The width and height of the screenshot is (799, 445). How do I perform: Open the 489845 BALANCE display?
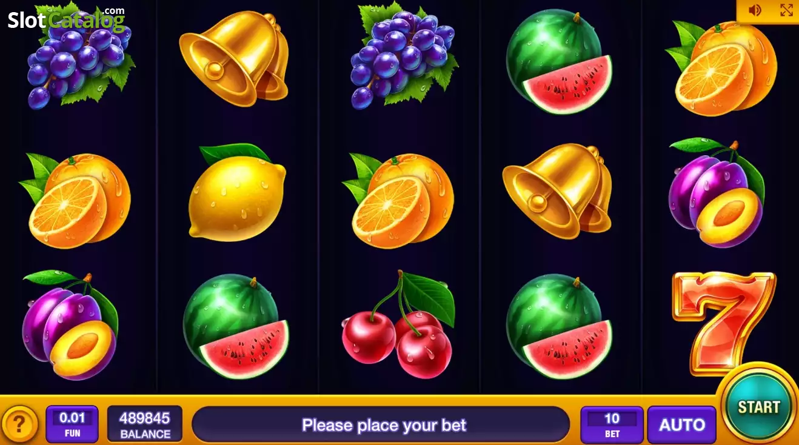[145, 424]
